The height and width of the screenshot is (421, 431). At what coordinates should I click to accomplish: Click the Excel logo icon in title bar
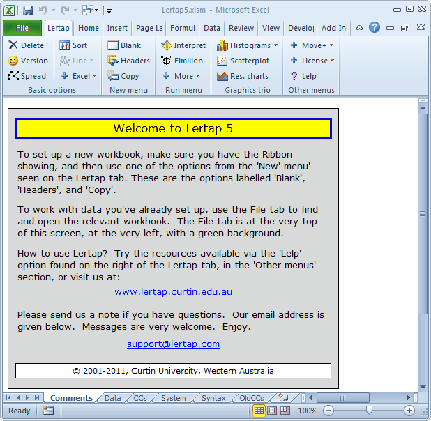9,10
